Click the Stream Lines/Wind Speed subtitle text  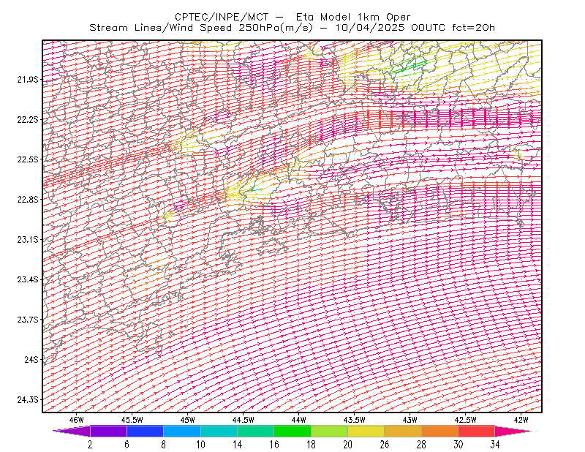click(x=160, y=28)
